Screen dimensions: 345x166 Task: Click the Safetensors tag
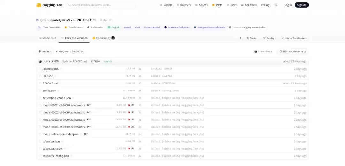[x=96, y=27]
